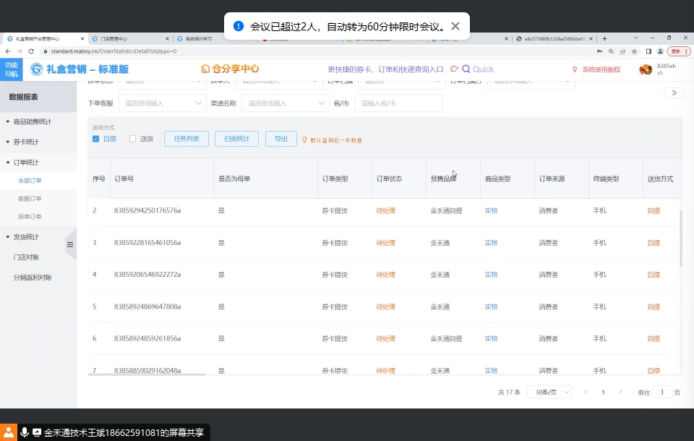Screen dimensions: 694x441
Task: Click the 功能导航 menu icon
Action: 11,69
